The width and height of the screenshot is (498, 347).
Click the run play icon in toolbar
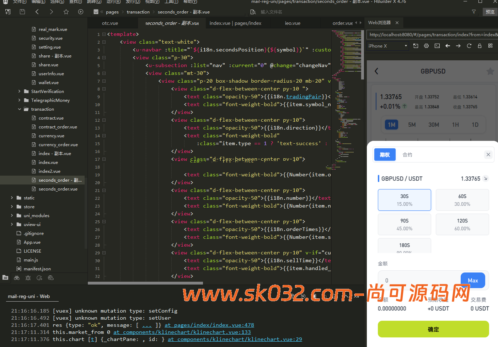81,12
